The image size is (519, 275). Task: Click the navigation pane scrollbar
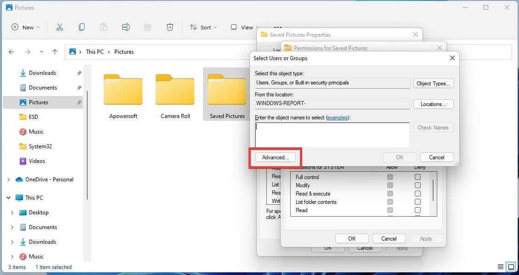87,146
